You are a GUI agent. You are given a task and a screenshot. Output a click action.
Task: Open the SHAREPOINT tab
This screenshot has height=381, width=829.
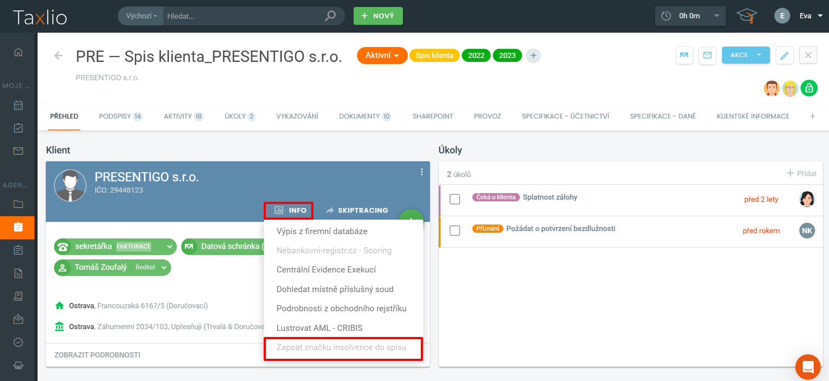tap(433, 116)
